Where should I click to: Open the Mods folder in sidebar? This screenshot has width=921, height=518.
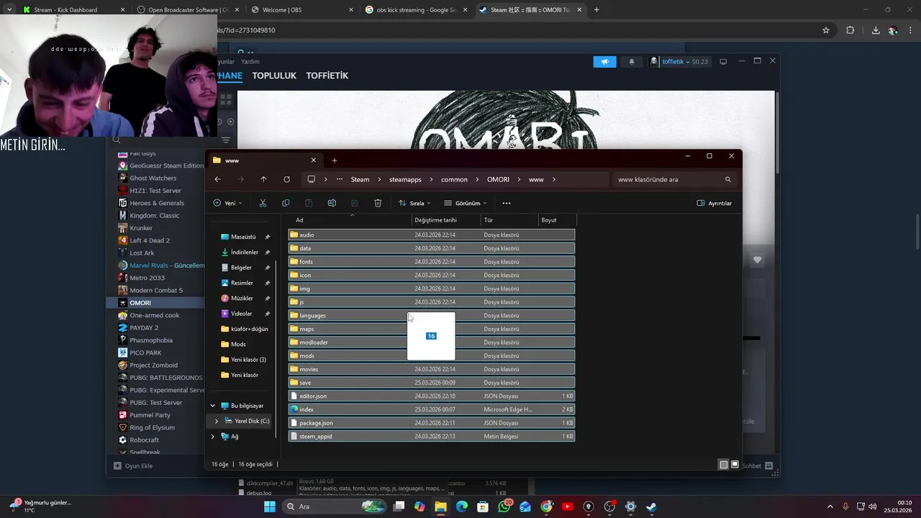(238, 344)
